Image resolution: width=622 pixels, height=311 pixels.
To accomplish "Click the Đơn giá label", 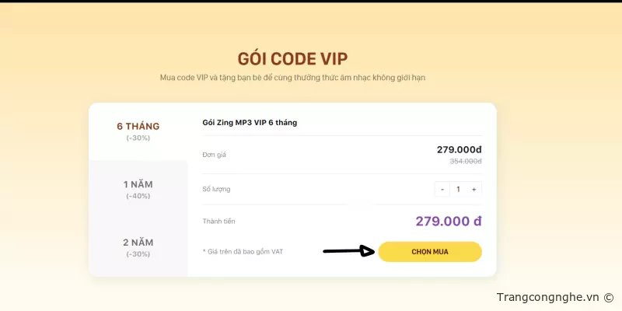I will click(x=214, y=155).
